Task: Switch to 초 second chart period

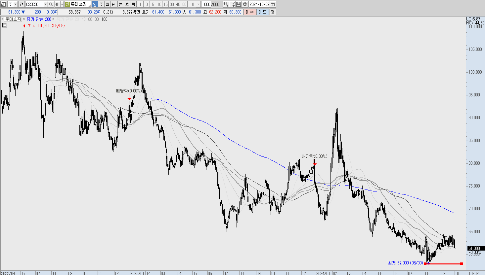Action: 127,4
